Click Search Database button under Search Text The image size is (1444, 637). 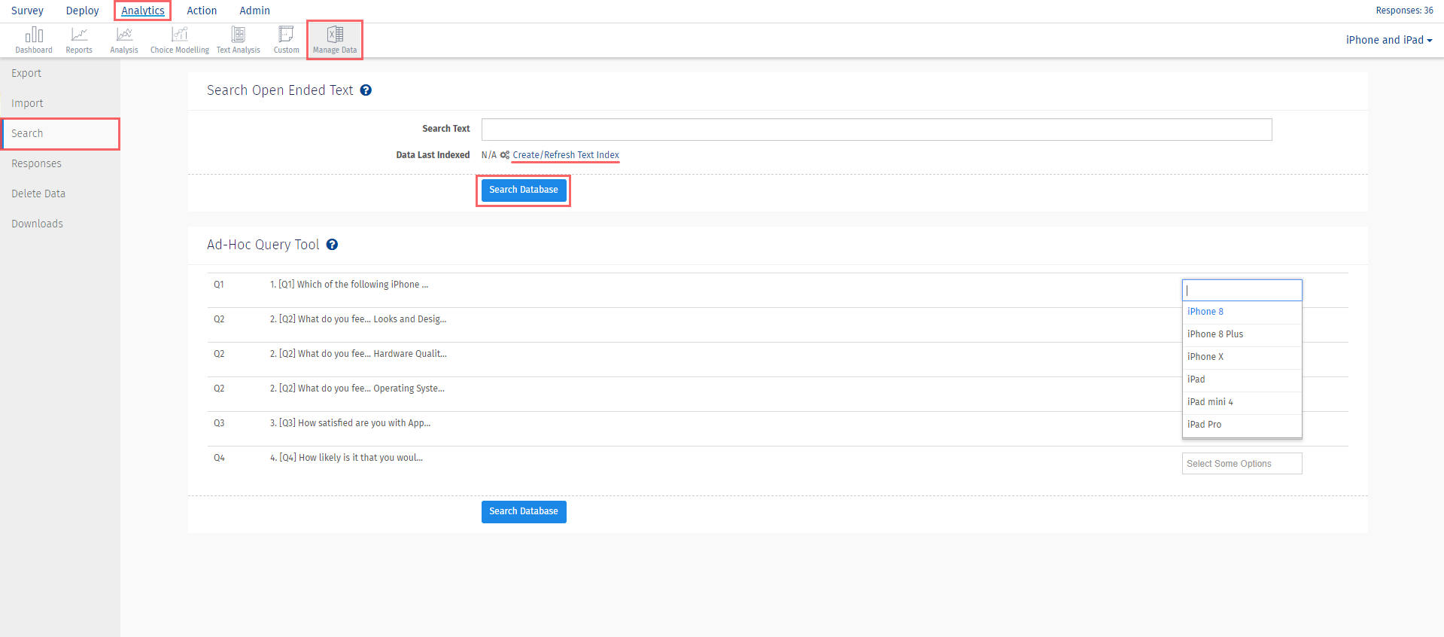(524, 190)
